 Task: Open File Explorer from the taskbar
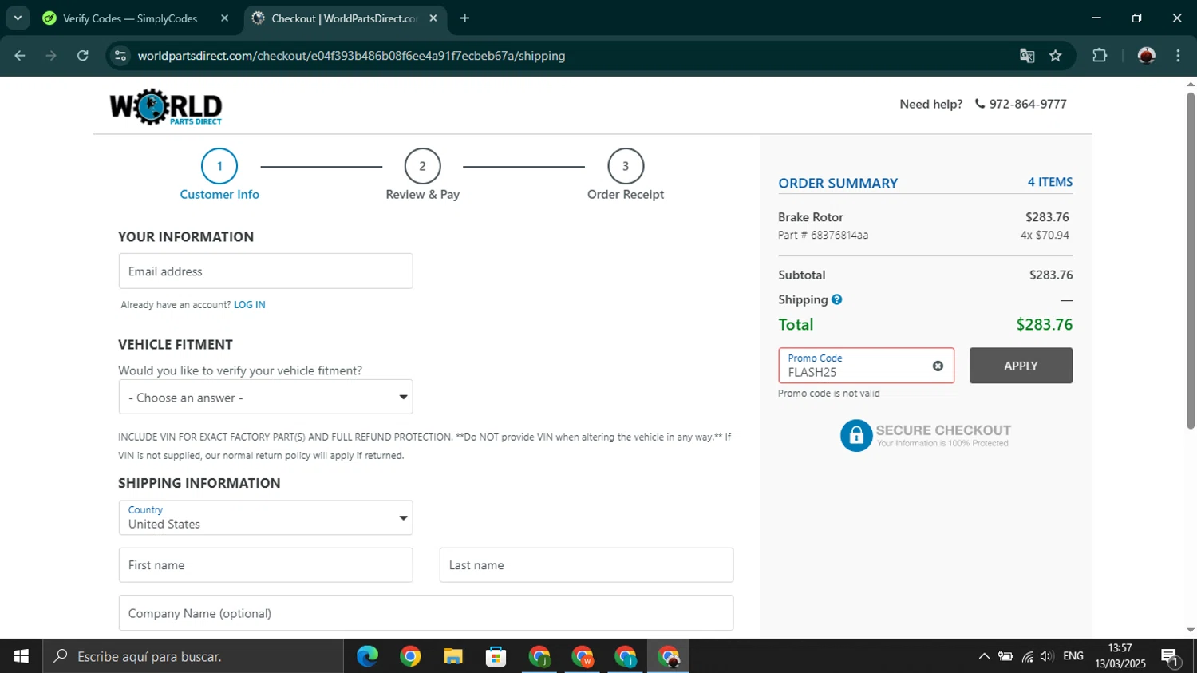pyautogui.click(x=453, y=656)
